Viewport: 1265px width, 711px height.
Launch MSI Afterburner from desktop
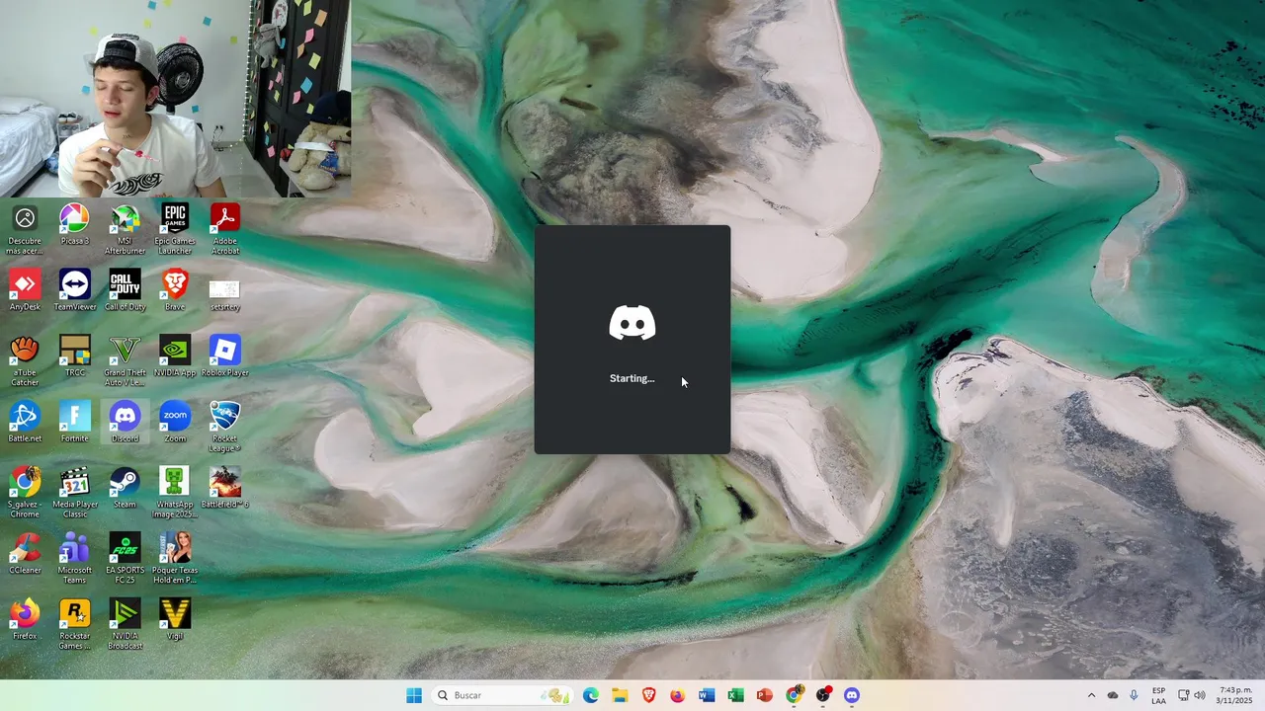[125, 231]
